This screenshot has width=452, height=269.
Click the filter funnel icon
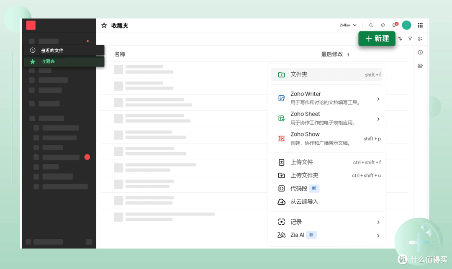pos(410,38)
